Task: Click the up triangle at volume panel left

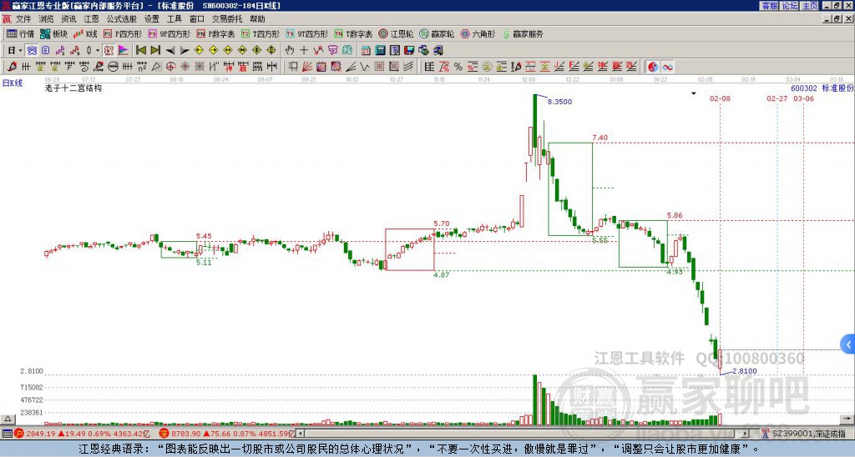Action: click(x=7, y=419)
